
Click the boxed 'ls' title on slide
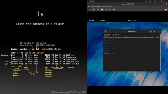40,14
